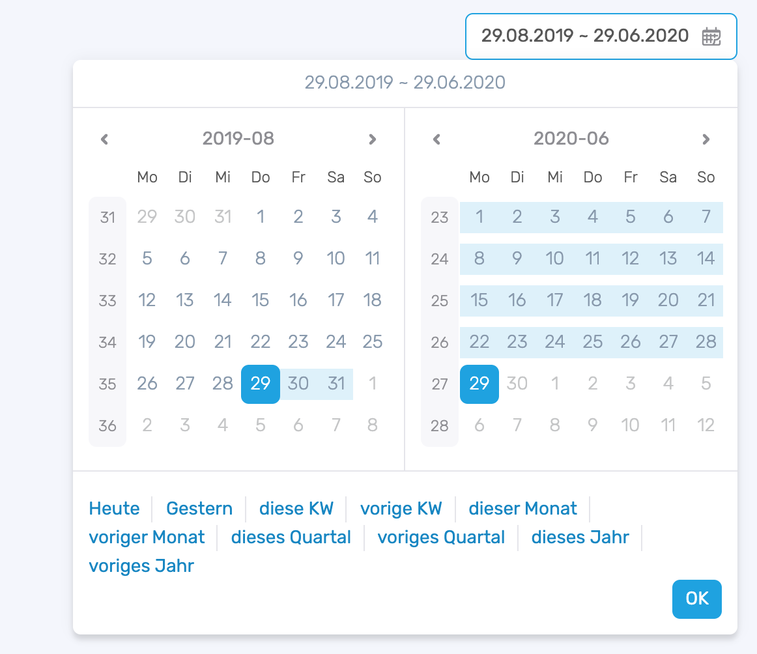This screenshot has width=757, height=654.
Task: Choose the 'Gestern' quick range
Action: click(x=199, y=508)
